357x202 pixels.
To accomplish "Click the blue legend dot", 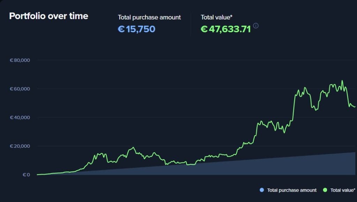I will click(x=262, y=190).
